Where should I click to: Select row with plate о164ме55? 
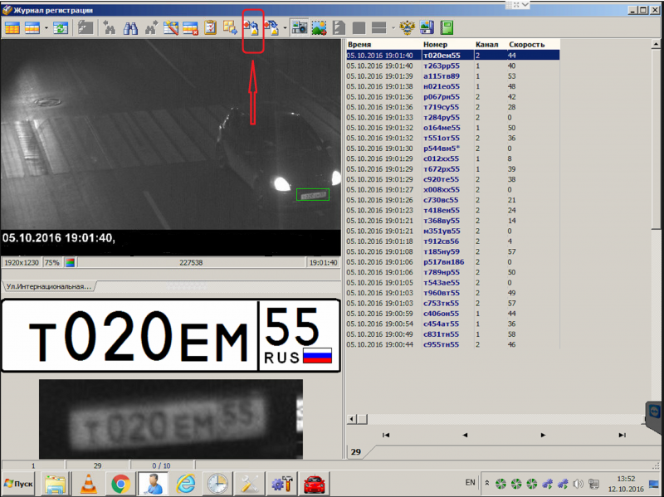(441, 128)
